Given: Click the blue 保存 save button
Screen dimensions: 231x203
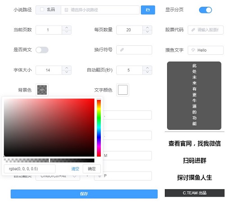Looking at the screenshot, I should (84, 194).
